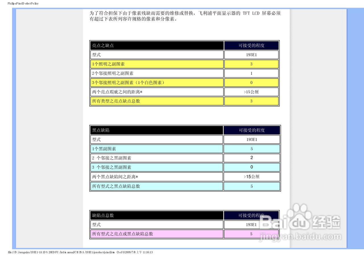Click the paragraph starting with 为了符合担保下
The width and height of the screenshot is (364, 257).
click(185, 16)
